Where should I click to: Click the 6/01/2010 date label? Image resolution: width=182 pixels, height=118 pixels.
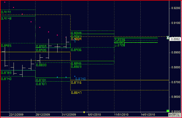click(94, 115)
